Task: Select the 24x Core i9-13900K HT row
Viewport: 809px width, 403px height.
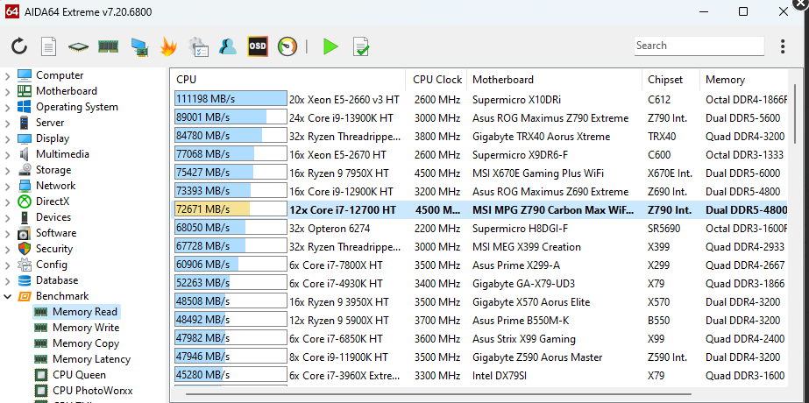Action: pyautogui.click(x=479, y=117)
